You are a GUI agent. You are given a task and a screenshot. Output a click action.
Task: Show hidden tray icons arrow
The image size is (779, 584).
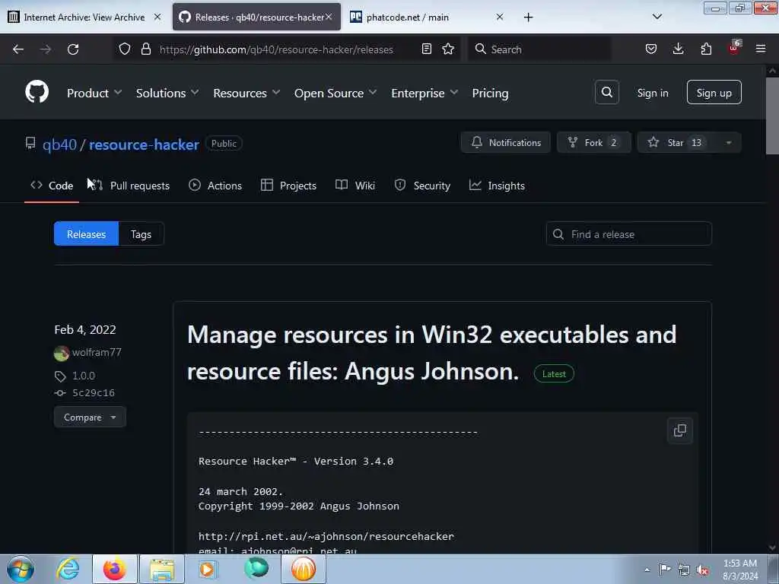647,570
